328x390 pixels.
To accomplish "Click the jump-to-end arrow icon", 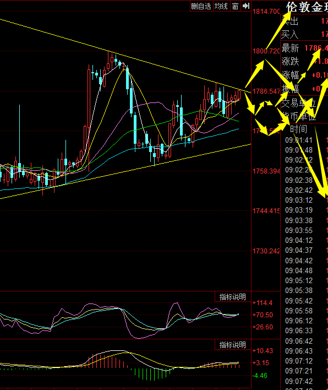I will 246,6.
